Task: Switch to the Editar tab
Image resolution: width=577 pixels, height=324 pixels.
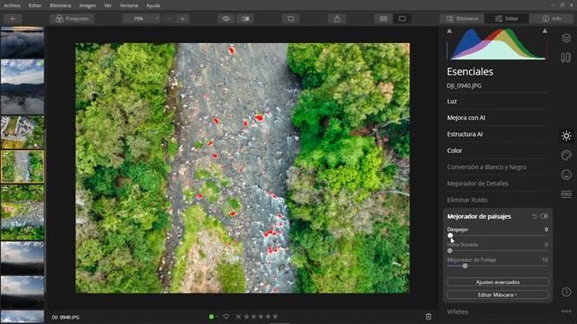Action: coord(507,19)
